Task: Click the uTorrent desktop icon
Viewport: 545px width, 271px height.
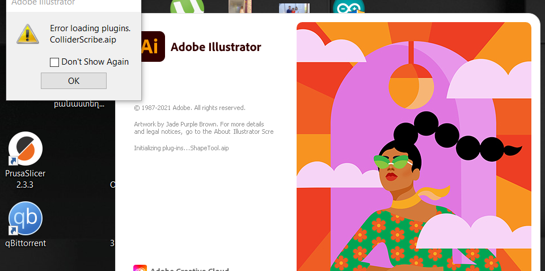Action: (187, 7)
